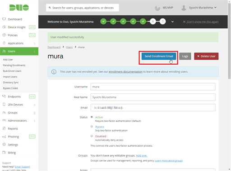231x171 pixels.
Task: Select the Disabled status radio button
Action: click(x=92, y=136)
